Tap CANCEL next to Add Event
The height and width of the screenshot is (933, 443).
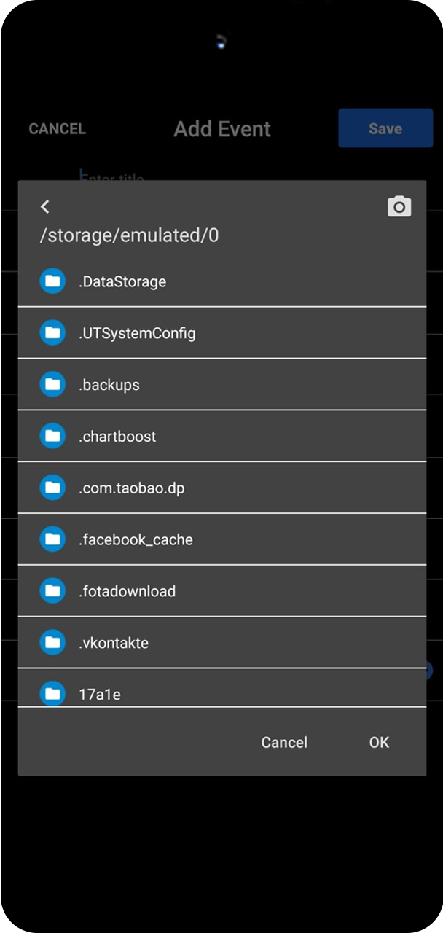(57, 129)
